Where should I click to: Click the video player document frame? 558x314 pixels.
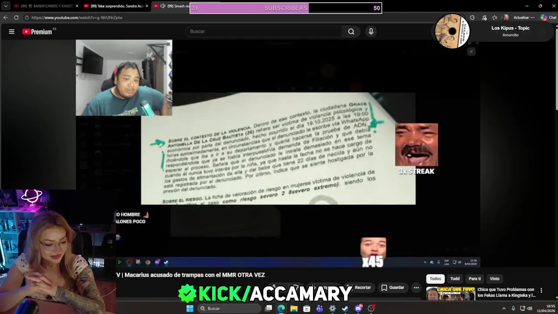(x=278, y=148)
